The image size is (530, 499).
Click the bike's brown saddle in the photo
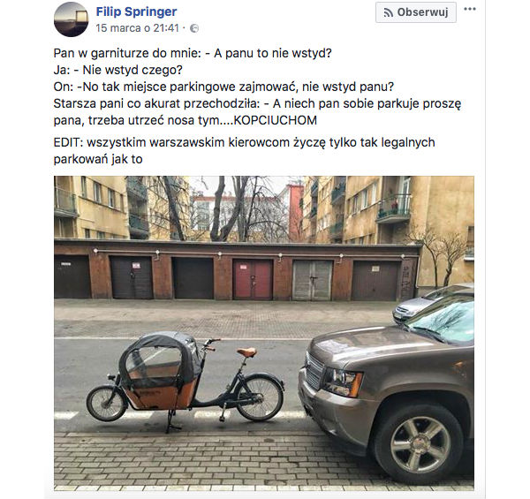point(246,352)
